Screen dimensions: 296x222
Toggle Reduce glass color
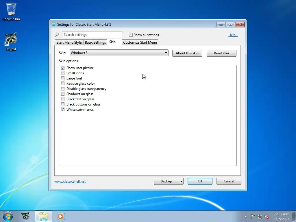coord(62,84)
